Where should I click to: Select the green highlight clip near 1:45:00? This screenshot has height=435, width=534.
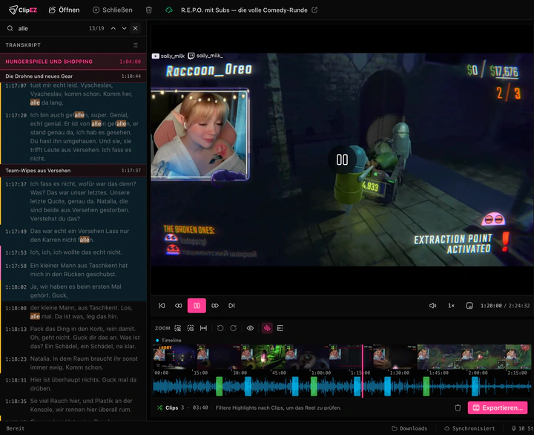pyautogui.click(x=426, y=386)
